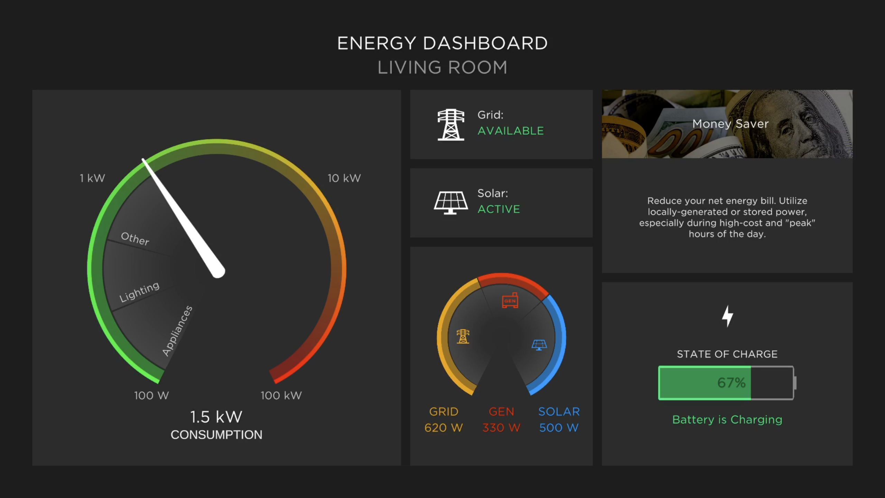Click the yellow grid tower icon in gauge

click(463, 336)
